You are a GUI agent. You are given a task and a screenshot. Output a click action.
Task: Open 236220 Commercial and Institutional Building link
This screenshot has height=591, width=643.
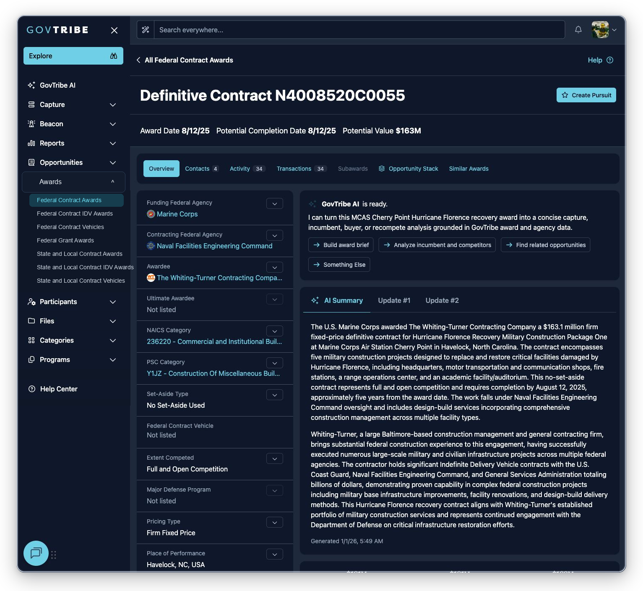click(x=214, y=341)
